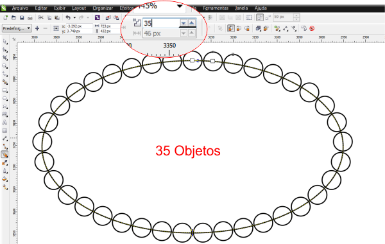Print the document
Screen dimensions: 385x244
(x=30, y=17)
